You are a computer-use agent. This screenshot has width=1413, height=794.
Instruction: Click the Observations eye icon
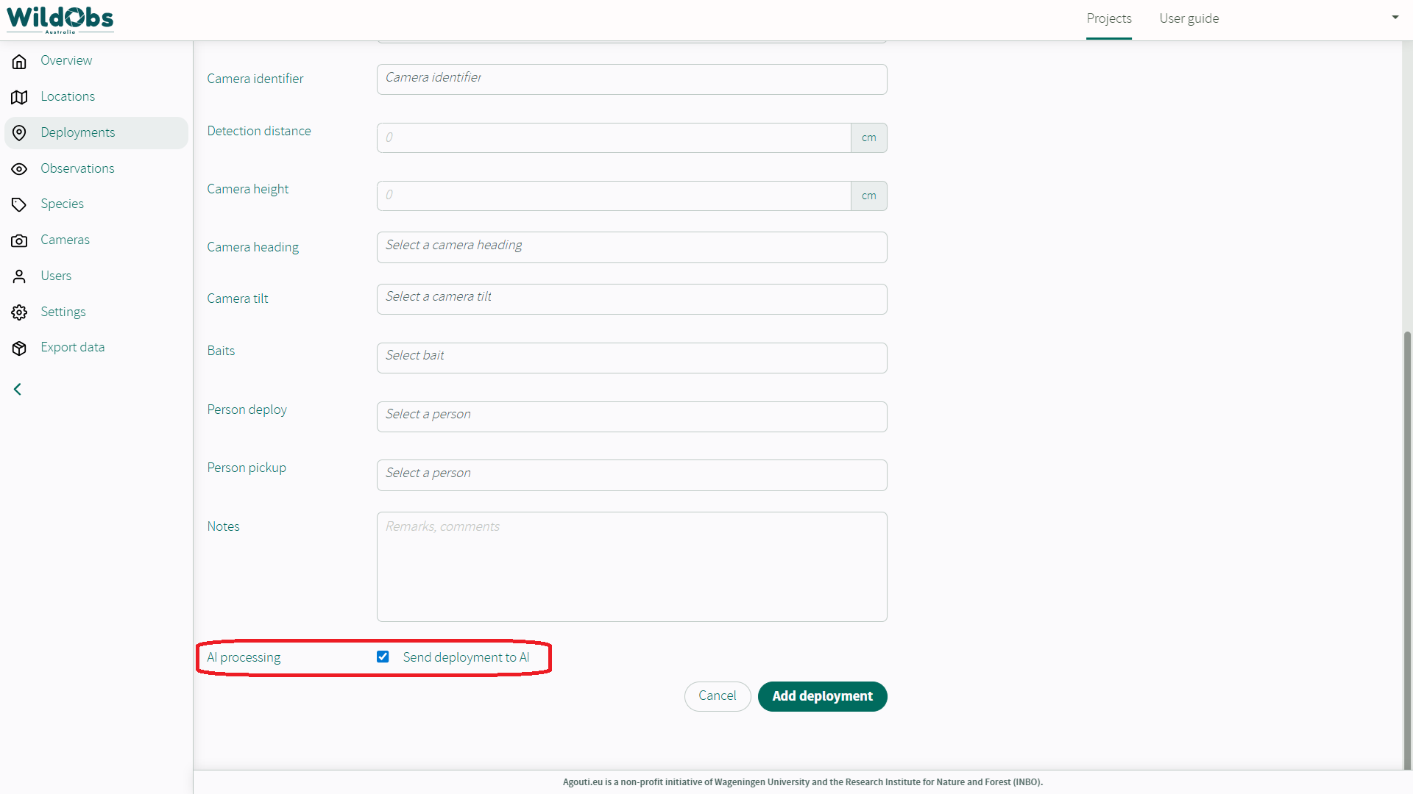[20, 169]
